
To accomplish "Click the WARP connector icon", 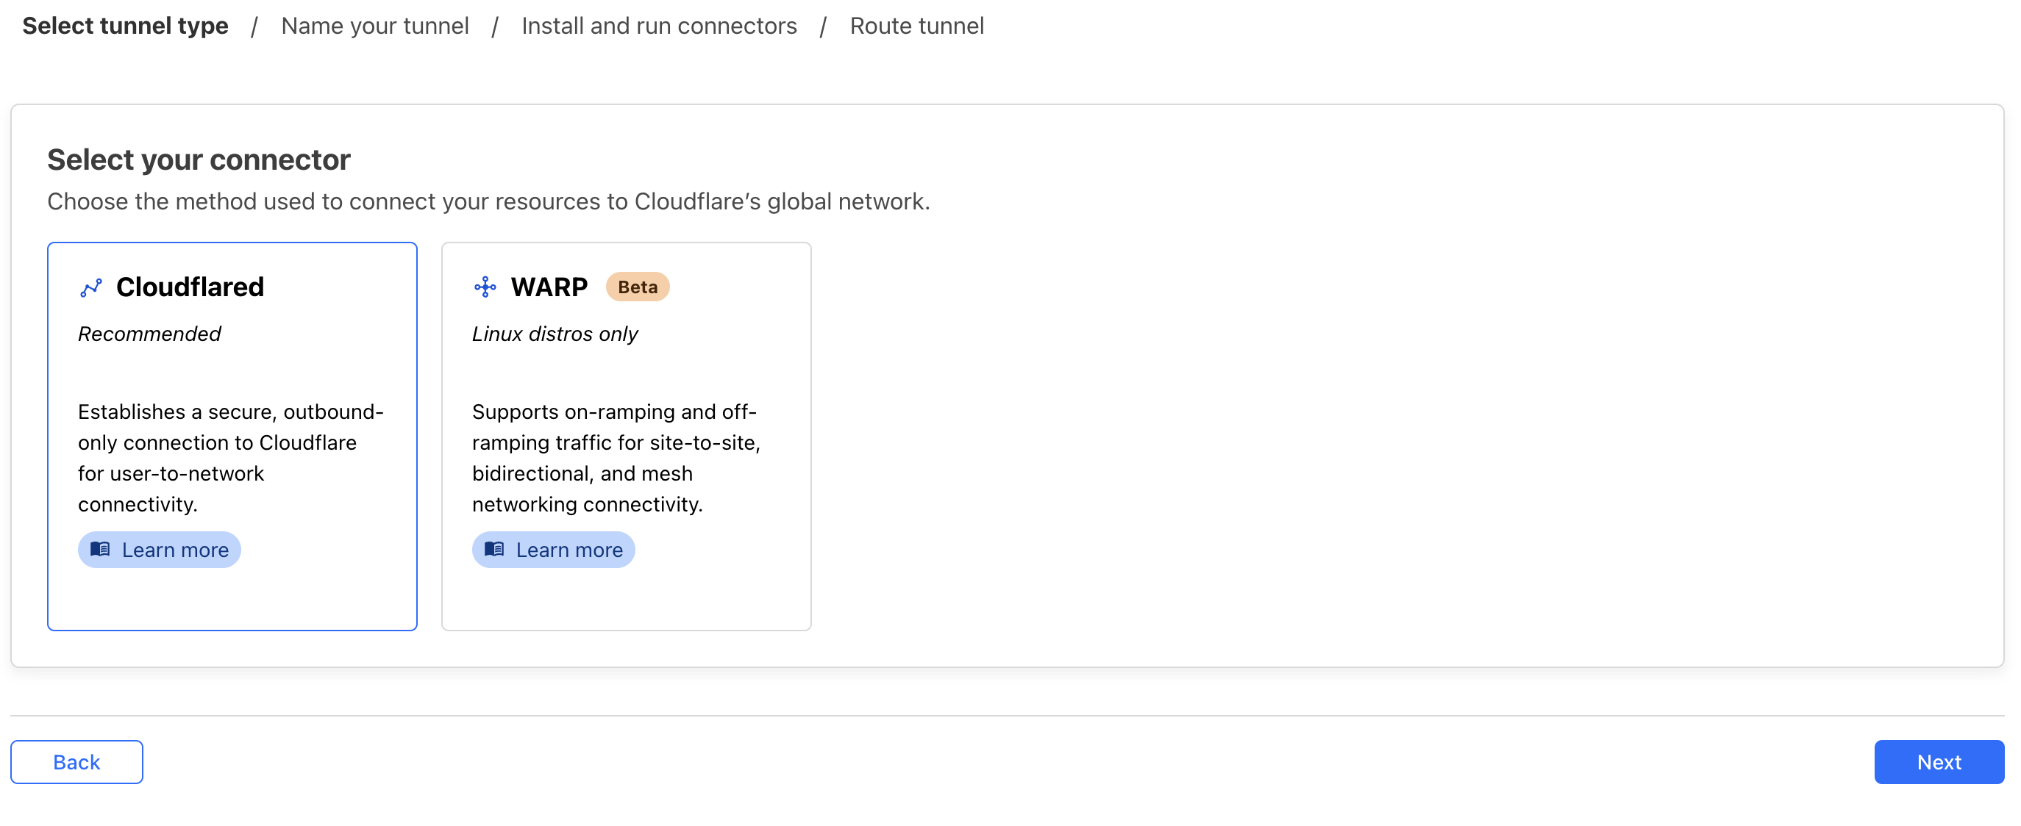I will pyautogui.click(x=486, y=287).
